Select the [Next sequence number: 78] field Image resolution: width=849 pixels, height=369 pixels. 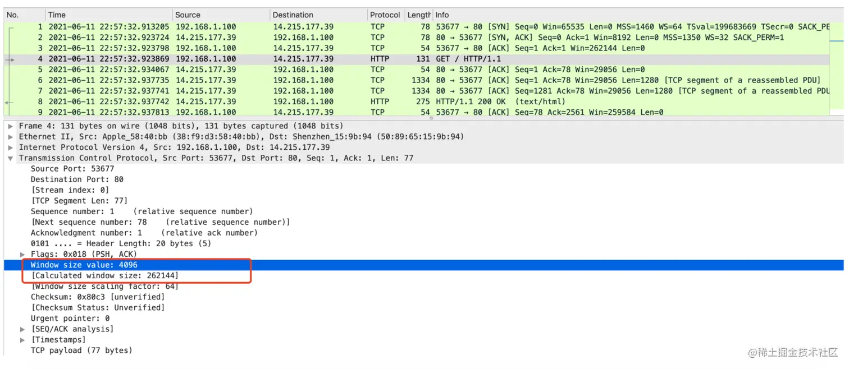point(160,222)
